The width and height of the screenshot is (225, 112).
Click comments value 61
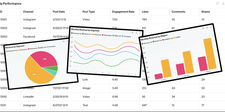click(x=173, y=28)
